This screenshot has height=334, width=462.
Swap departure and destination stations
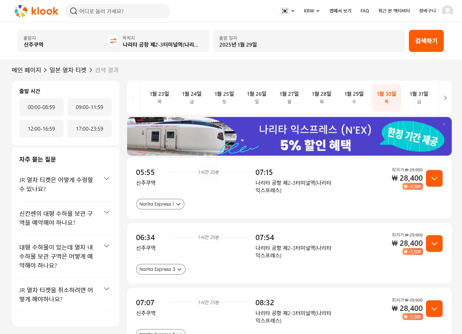point(113,41)
